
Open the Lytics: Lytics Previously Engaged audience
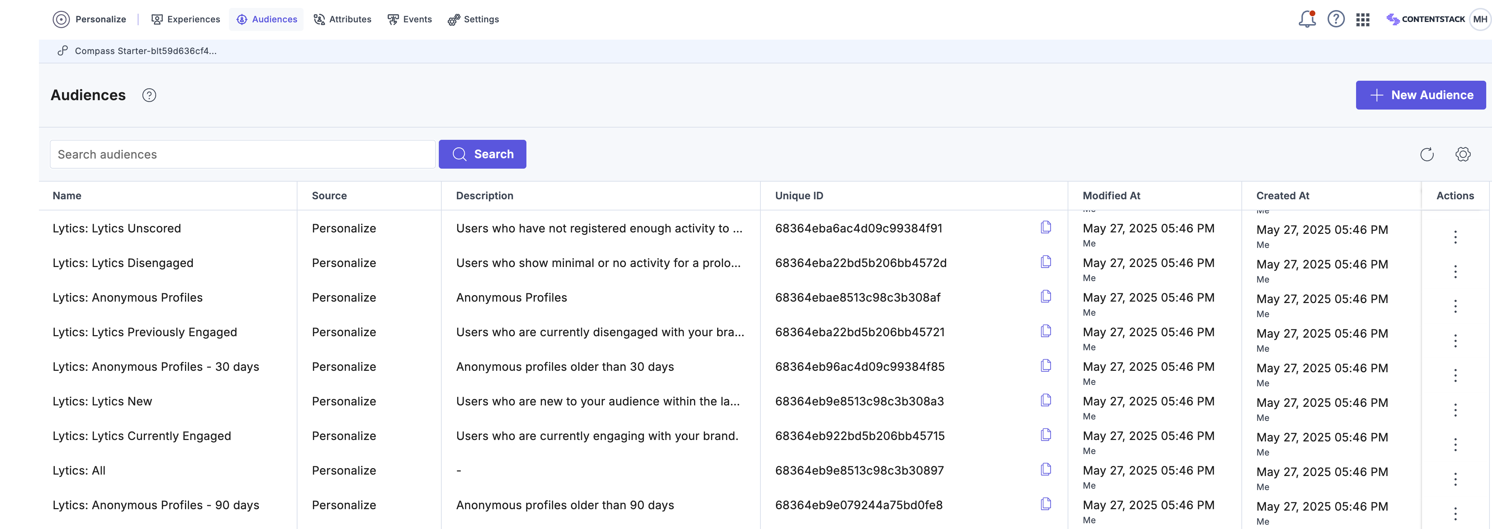(x=145, y=332)
